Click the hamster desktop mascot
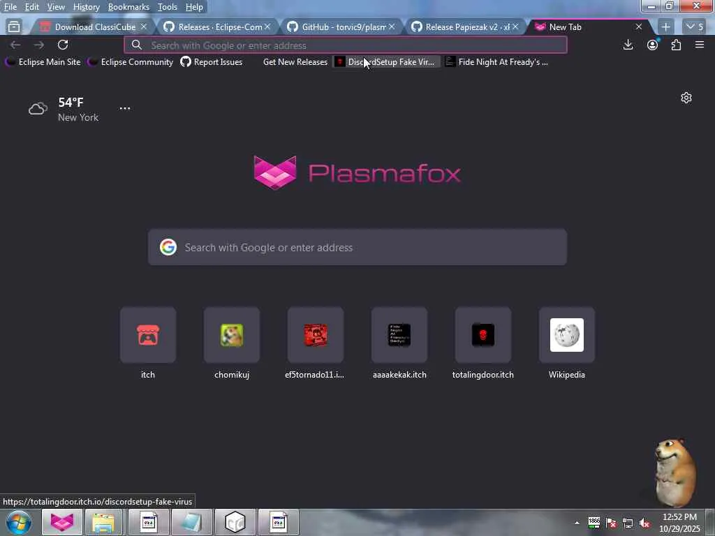Image resolution: width=715 pixels, height=536 pixels. point(675,472)
